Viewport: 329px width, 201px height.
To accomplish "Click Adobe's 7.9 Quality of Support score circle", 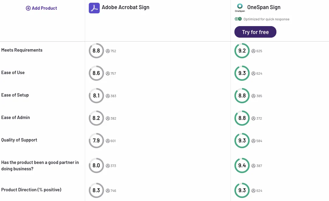I will click(x=96, y=141).
